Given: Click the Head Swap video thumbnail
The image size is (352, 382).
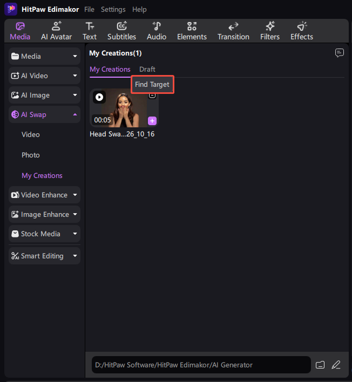Looking at the screenshot, I should click(124, 108).
